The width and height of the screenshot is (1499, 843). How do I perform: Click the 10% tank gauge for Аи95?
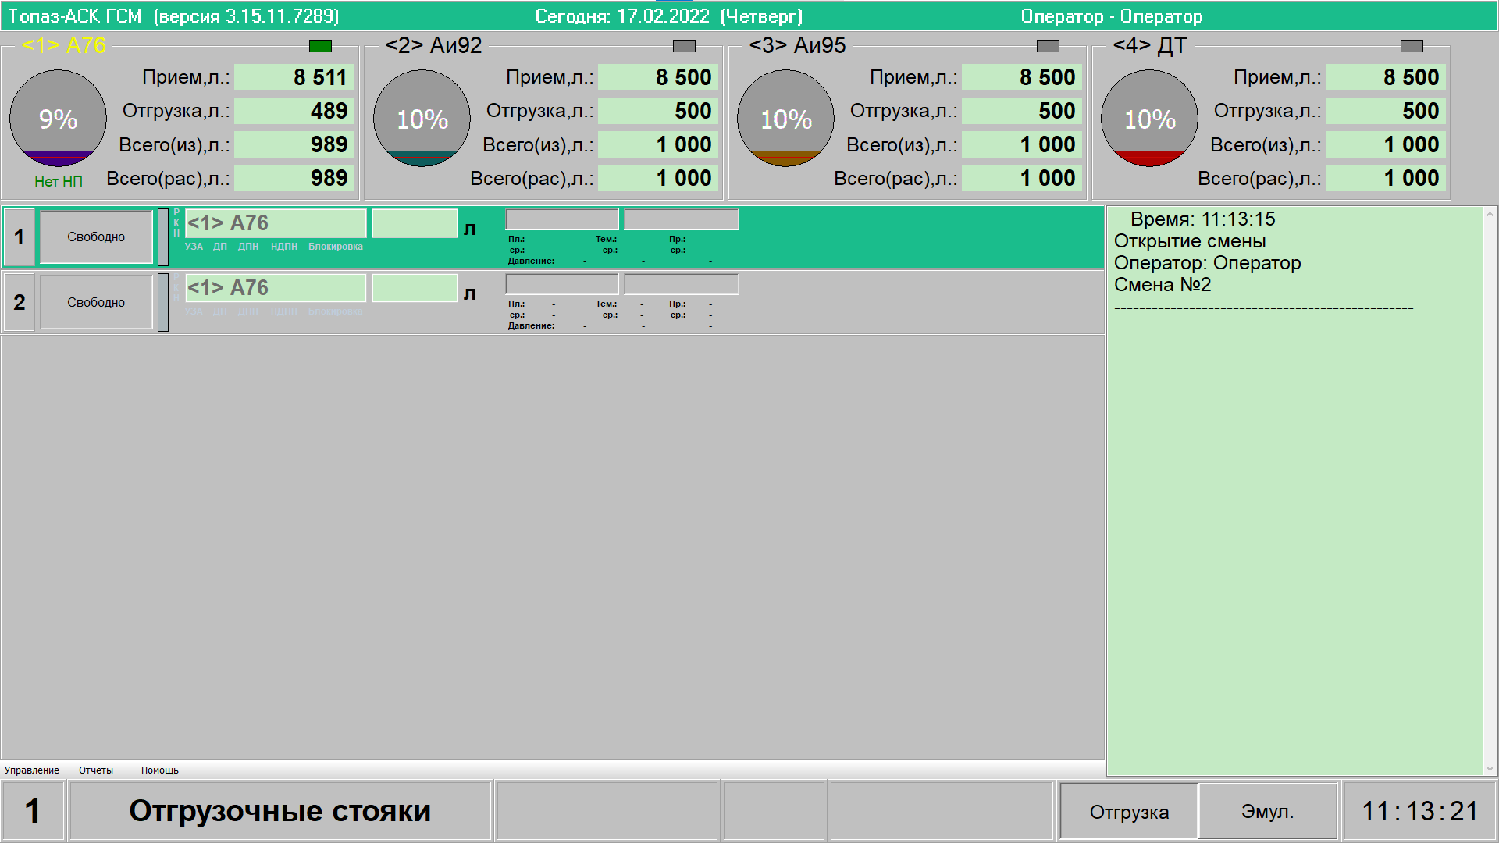pyautogui.click(x=786, y=119)
